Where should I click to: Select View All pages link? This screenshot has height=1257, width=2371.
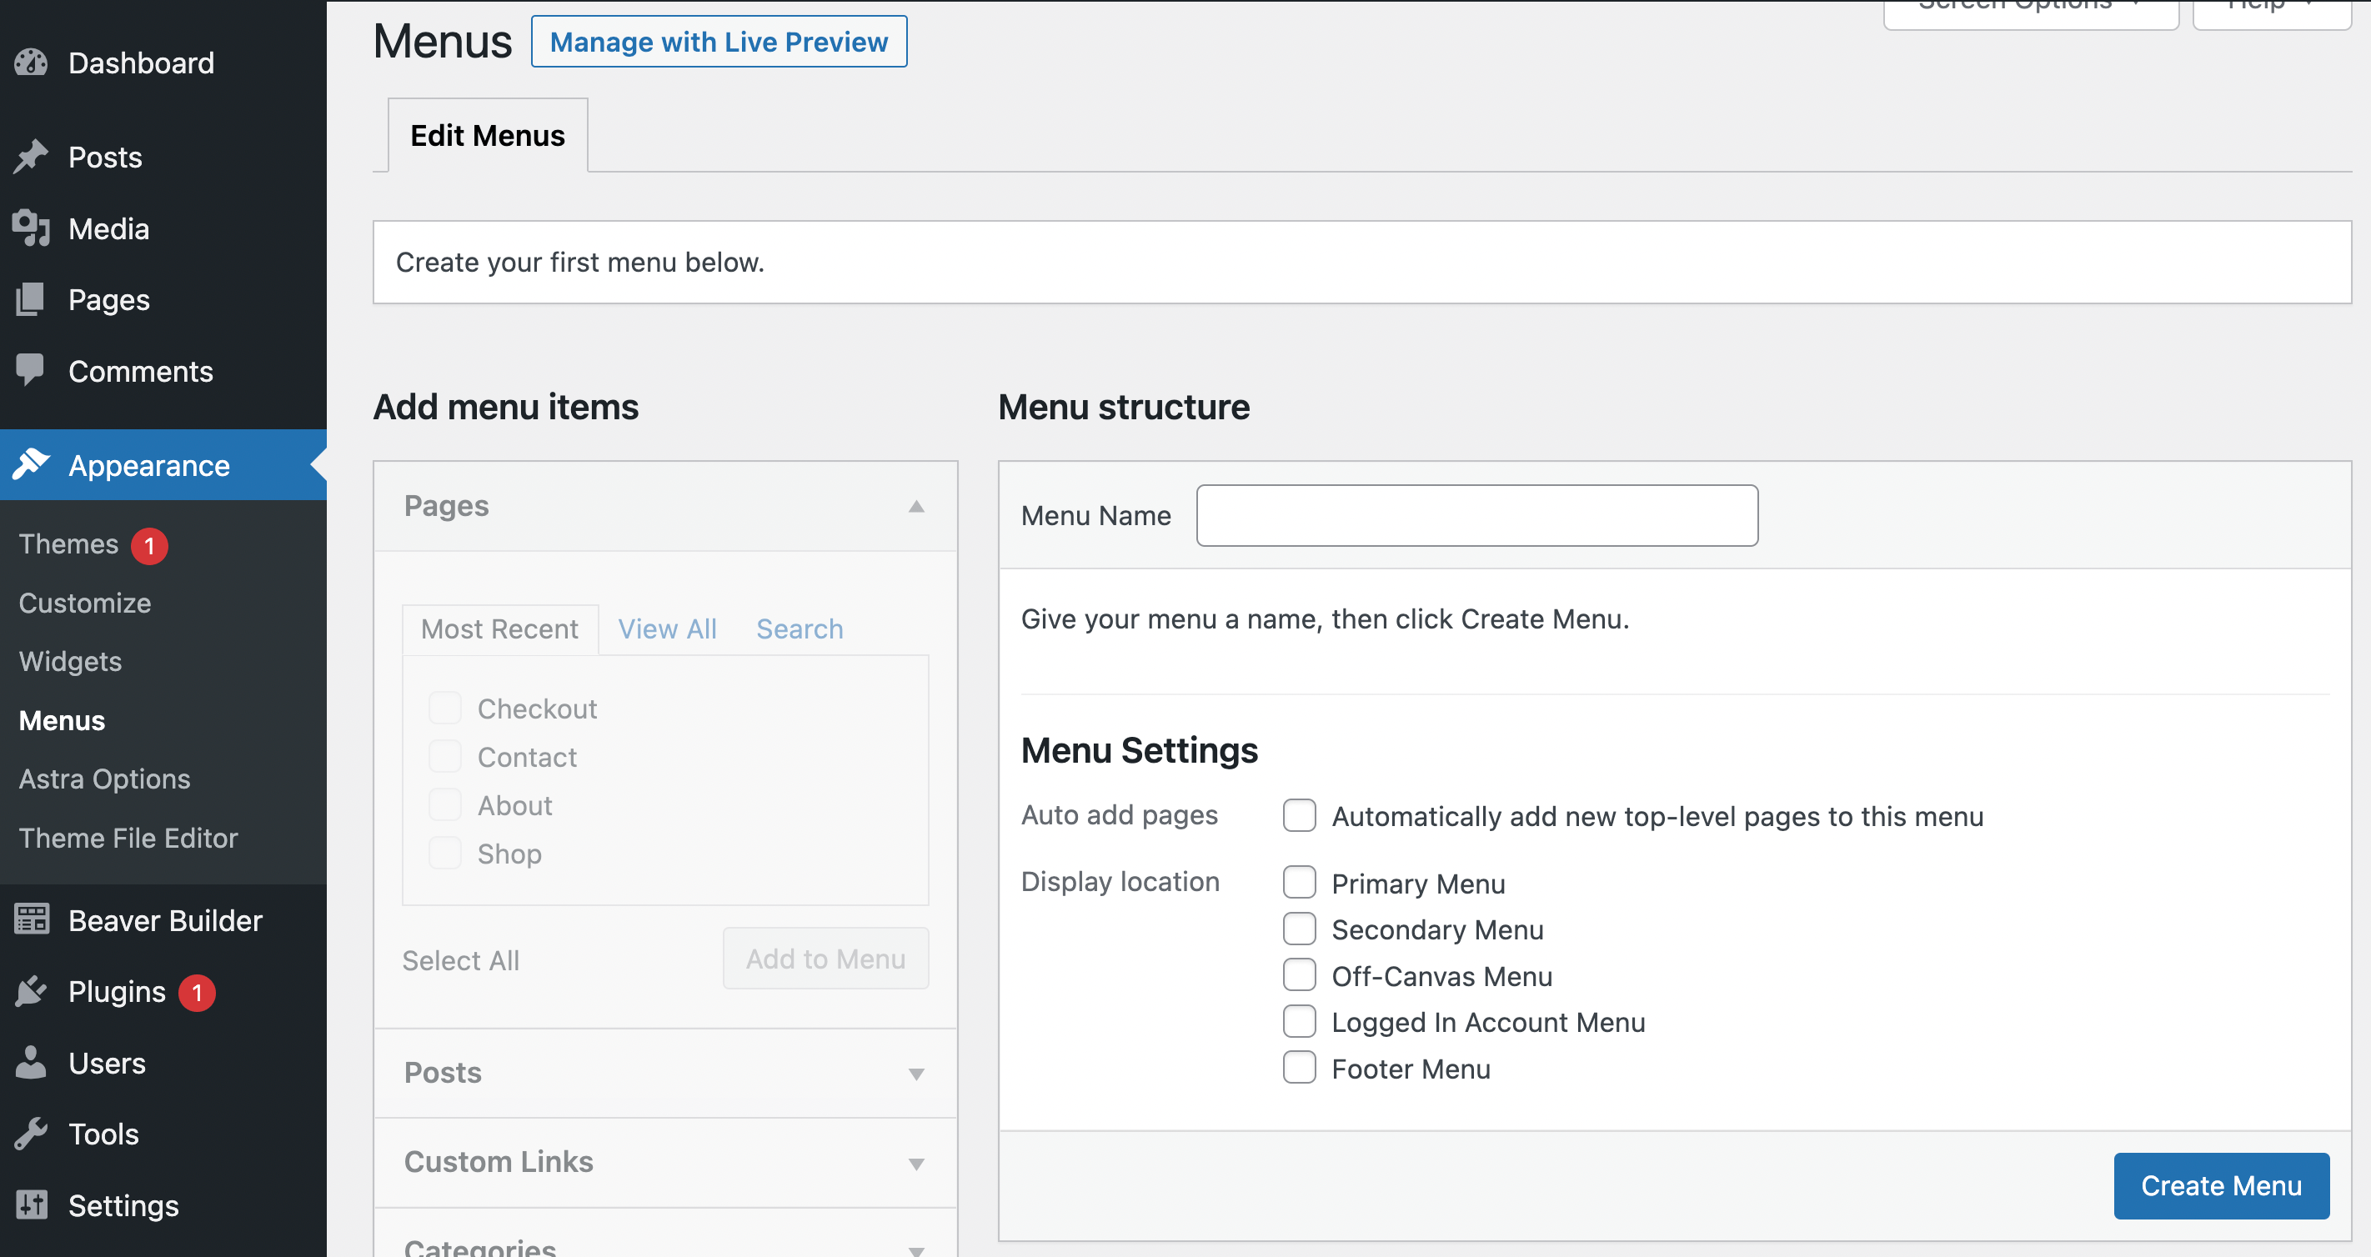[666, 628]
